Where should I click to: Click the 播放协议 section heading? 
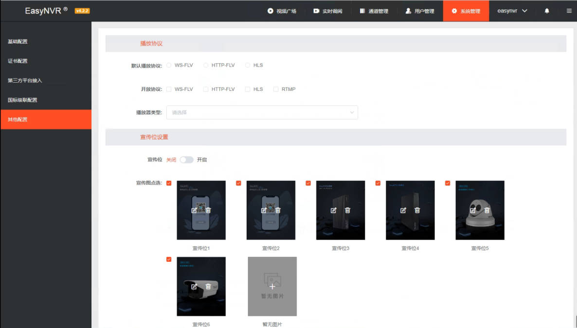click(x=151, y=43)
